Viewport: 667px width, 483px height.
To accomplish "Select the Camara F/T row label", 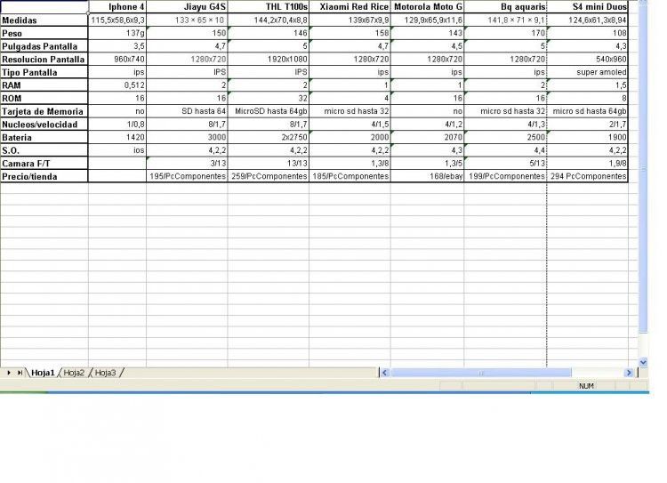I will pyautogui.click(x=44, y=164).
